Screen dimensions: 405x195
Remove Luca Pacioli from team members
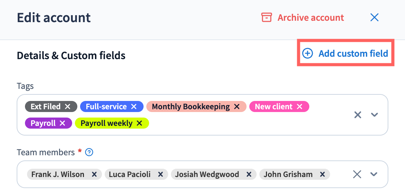[x=160, y=174]
